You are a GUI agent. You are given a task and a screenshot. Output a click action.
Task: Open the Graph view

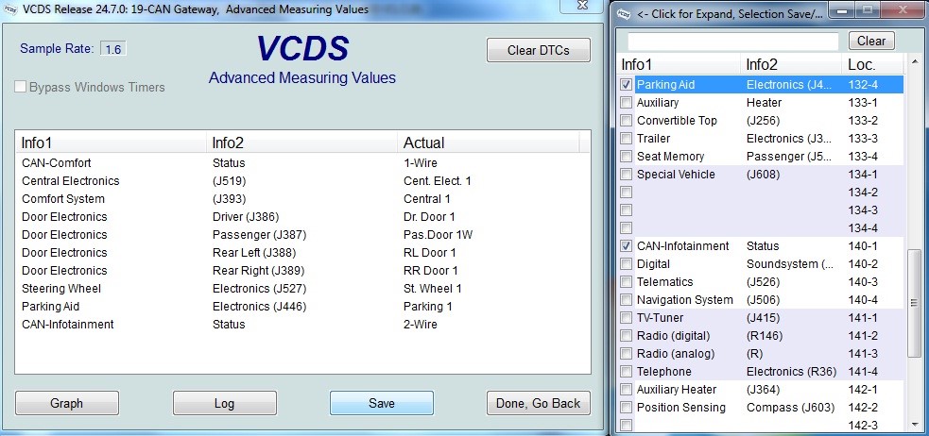click(x=67, y=404)
